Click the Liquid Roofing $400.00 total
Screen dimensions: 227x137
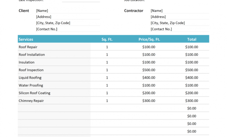pos(192,78)
